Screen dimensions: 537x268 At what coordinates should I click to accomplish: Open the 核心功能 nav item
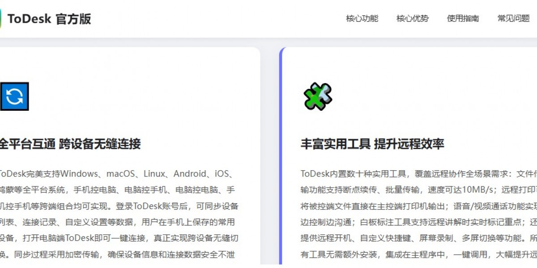pos(362,18)
